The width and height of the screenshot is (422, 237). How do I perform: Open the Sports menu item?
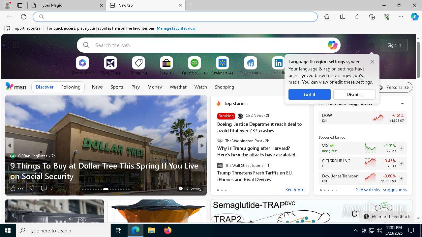[x=117, y=87]
